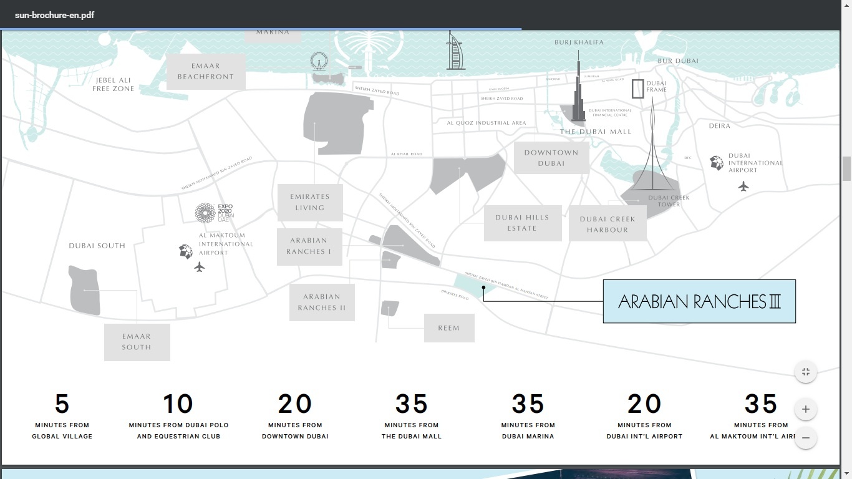
Task: Click 35 minutes from Dubai Marina
Action: (x=528, y=416)
